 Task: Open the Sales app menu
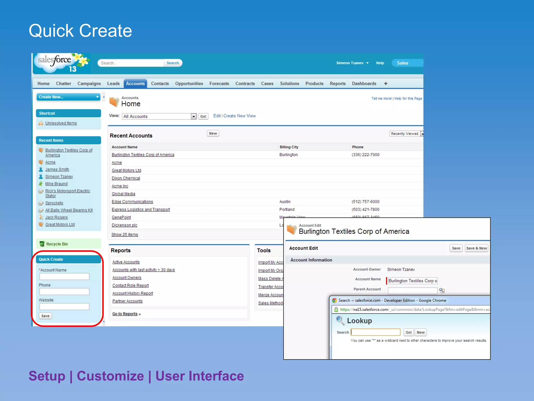pos(407,63)
